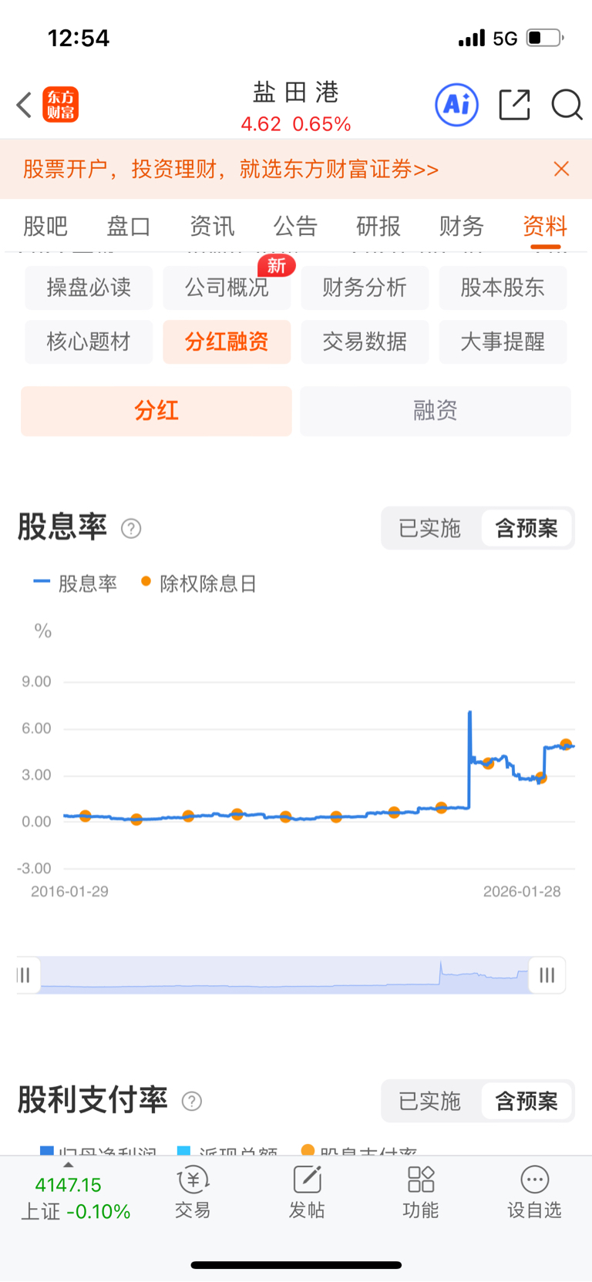The width and height of the screenshot is (592, 1282).
Task: Open the 功能 grid icon
Action: pos(421,1180)
